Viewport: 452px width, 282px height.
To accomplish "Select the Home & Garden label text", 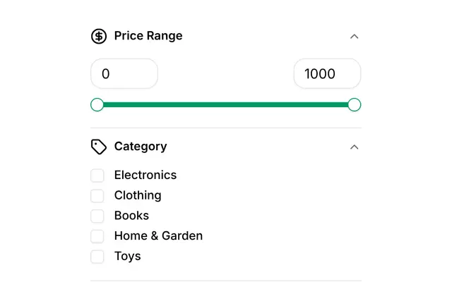I will click(x=158, y=235).
